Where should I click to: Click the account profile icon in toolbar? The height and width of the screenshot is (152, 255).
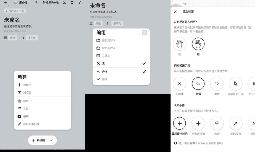click(64, 2)
